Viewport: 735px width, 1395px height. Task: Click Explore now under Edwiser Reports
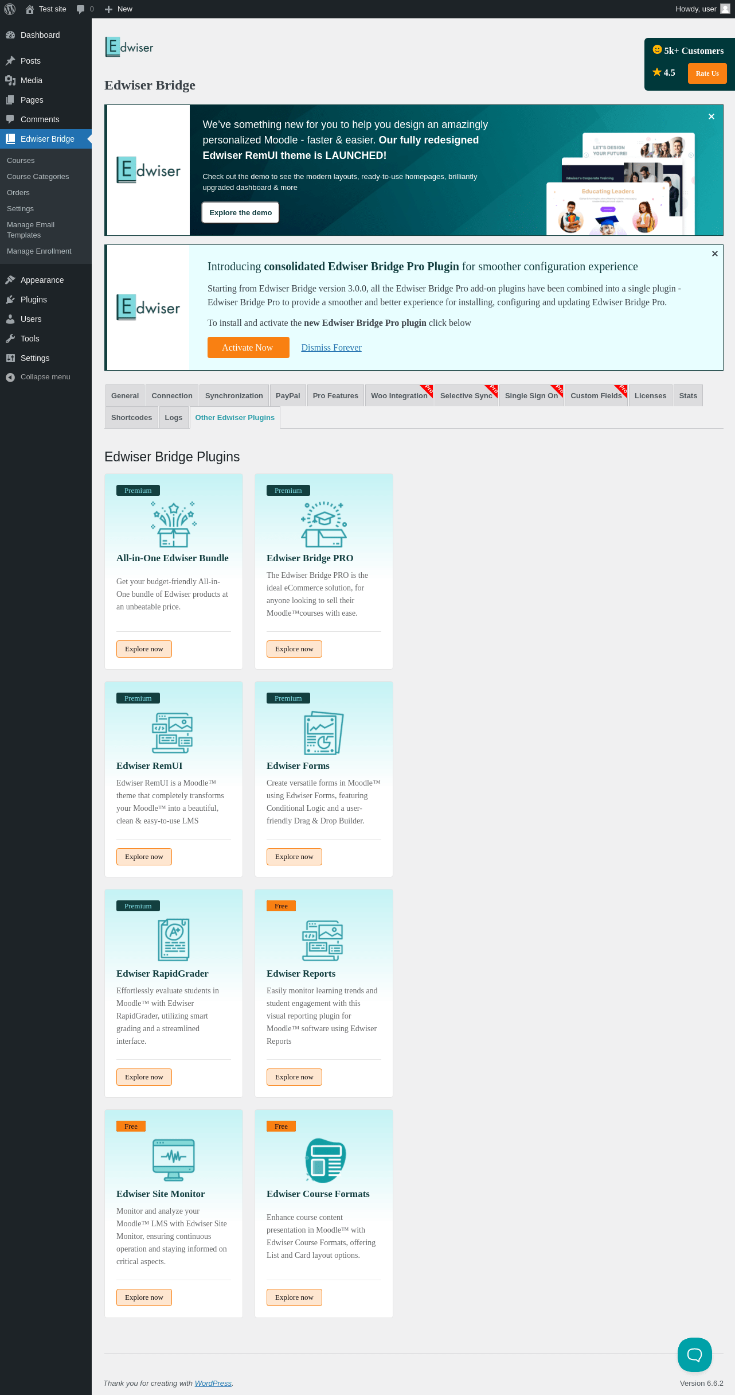pos(294,1077)
